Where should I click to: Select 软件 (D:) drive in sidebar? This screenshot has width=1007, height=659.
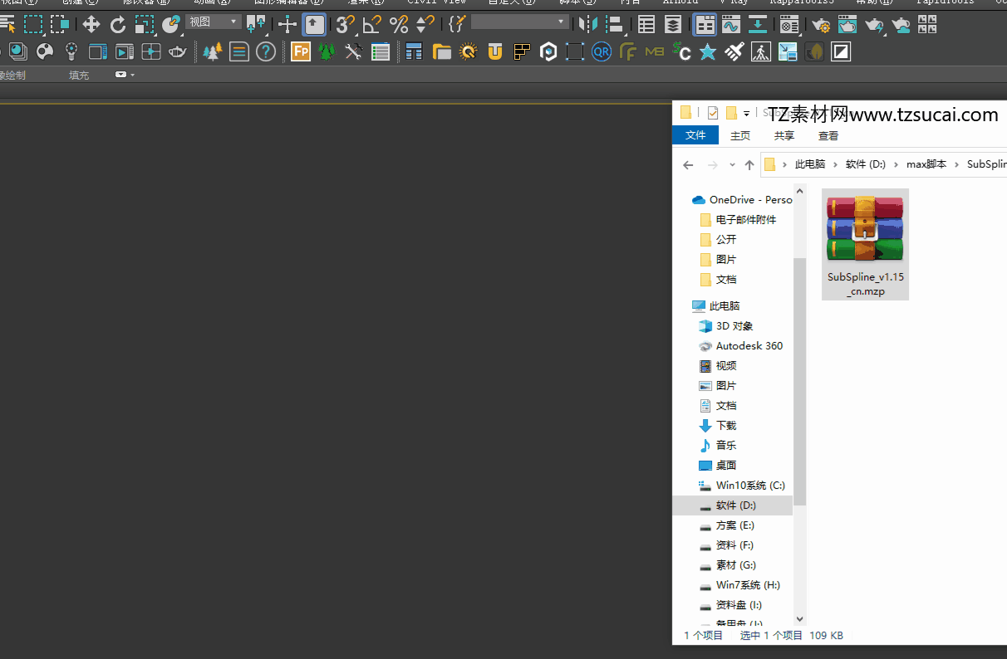735,505
